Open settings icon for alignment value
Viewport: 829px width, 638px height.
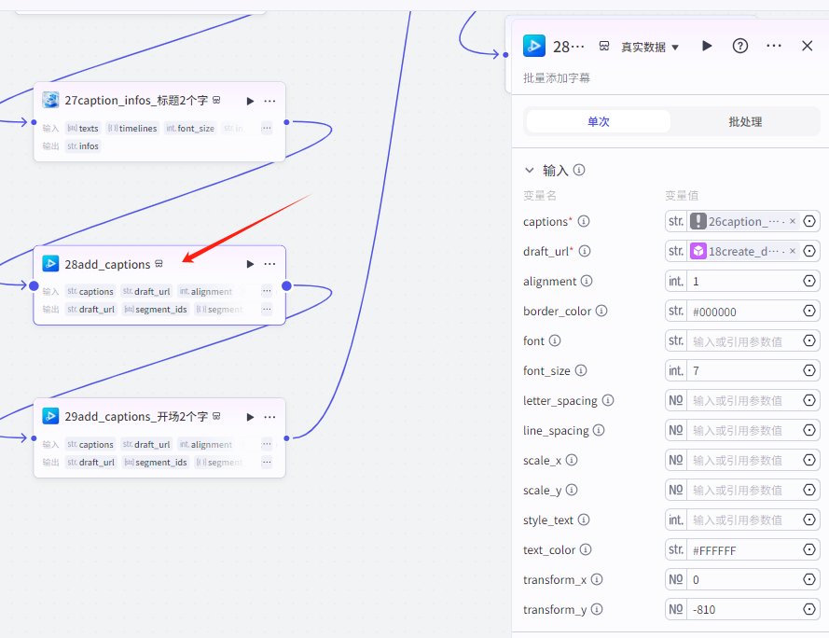click(809, 282)
